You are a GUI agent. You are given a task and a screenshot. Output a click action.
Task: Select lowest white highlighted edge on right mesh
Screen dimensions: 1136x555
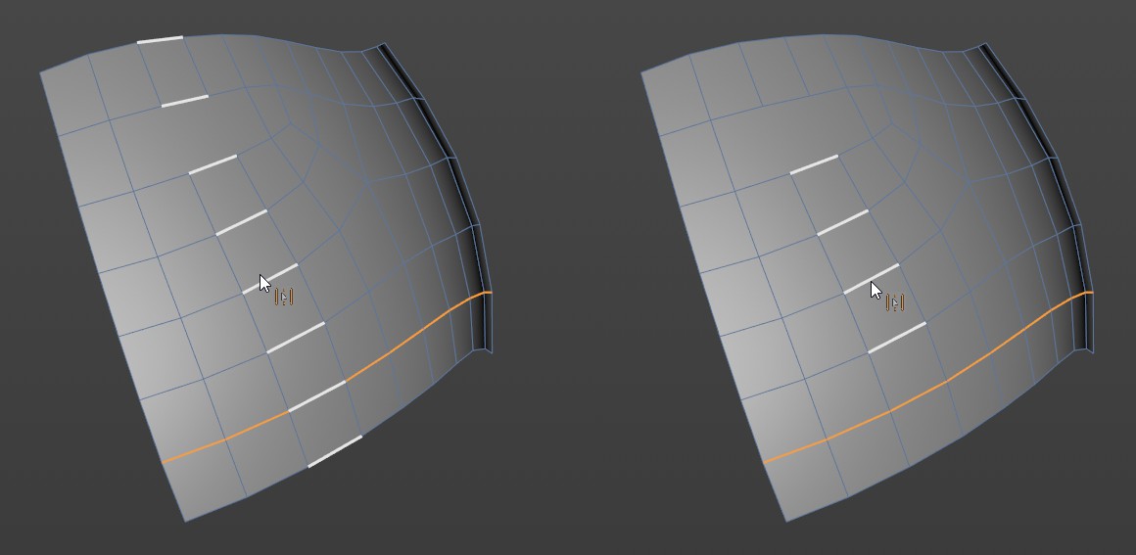(897, 338)
